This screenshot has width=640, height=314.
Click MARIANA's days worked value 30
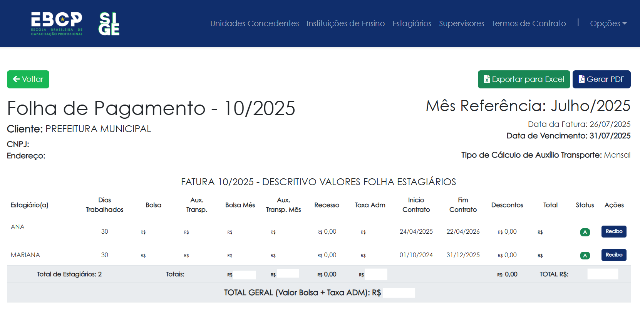coord(104,255)
